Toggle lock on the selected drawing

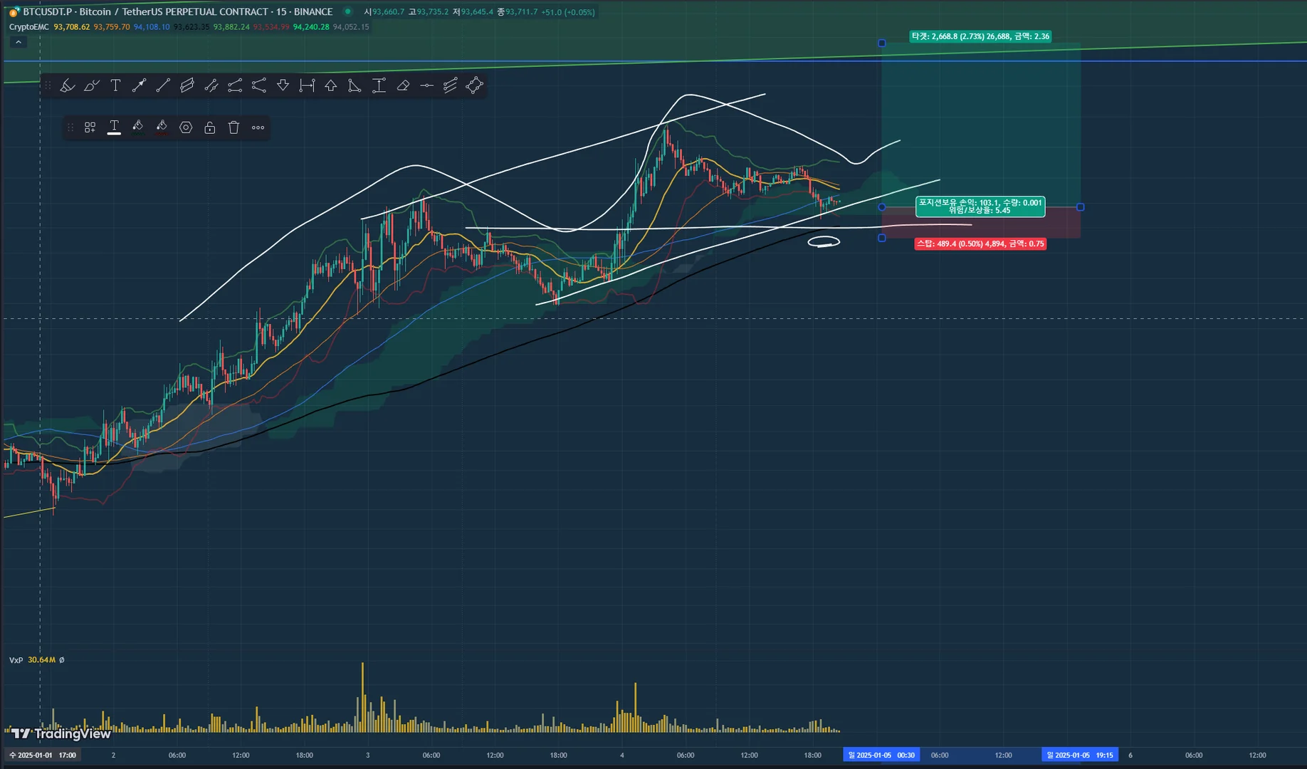tap(210, 127)
